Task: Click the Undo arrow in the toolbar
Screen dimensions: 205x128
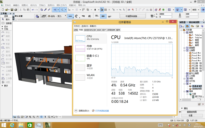Action: (33, 10)
